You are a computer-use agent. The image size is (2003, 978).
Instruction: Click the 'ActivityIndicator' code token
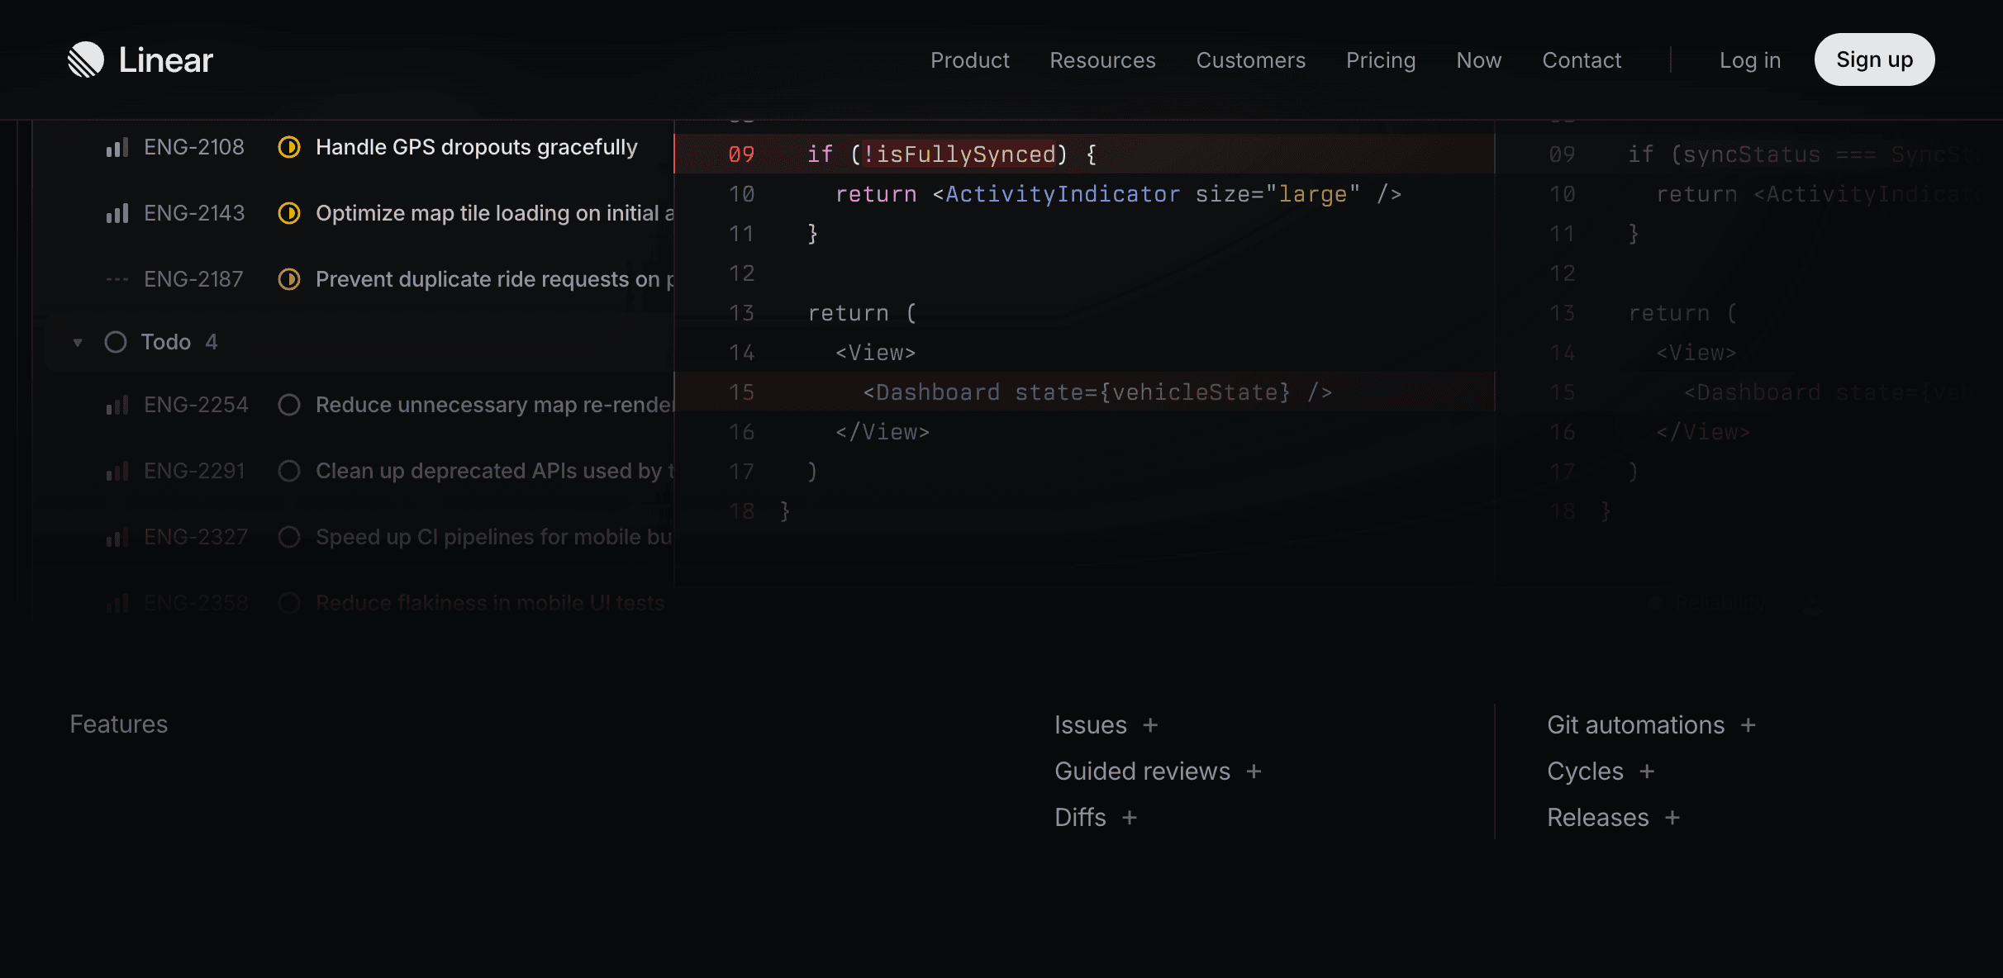[1063, 194]
